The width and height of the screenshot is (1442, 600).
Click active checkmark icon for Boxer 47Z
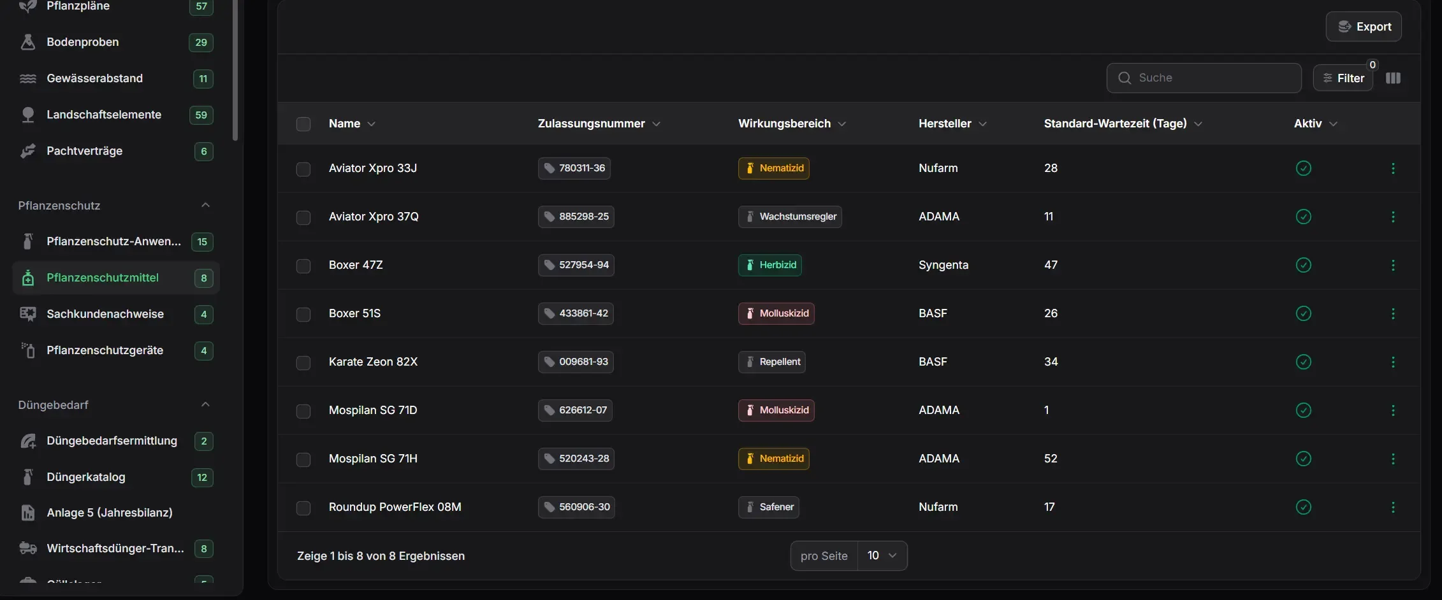pos(1304,265)
